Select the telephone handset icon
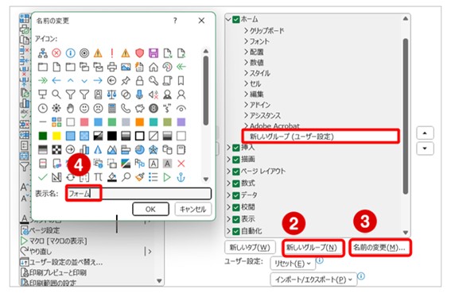 click(x=126, y=108)
